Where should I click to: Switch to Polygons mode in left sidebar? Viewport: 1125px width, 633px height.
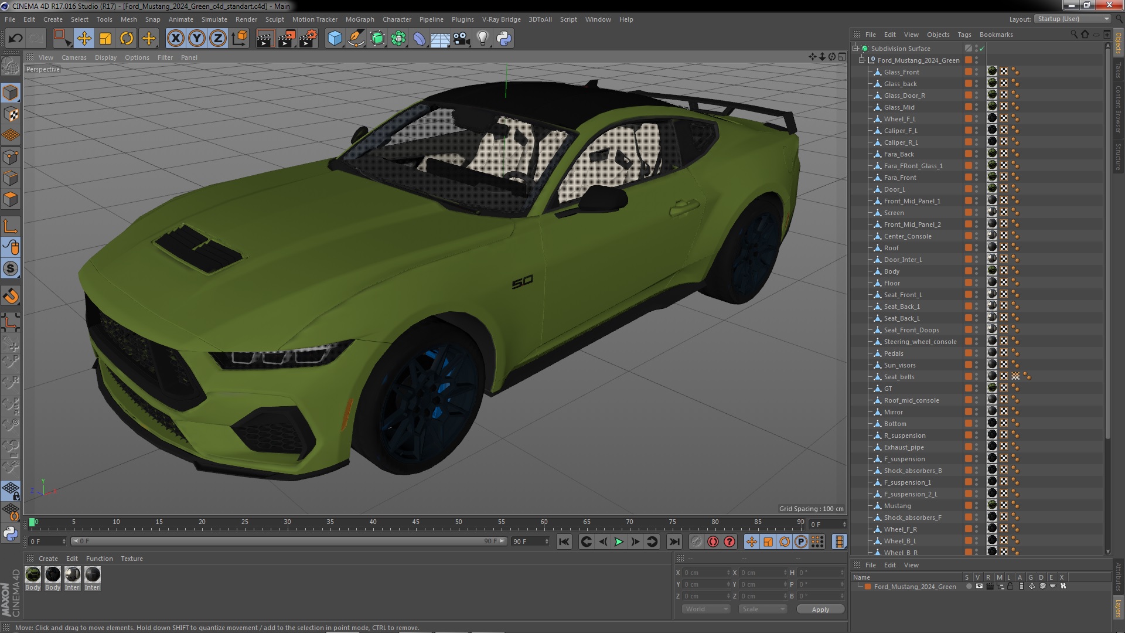tap(11, 199)
